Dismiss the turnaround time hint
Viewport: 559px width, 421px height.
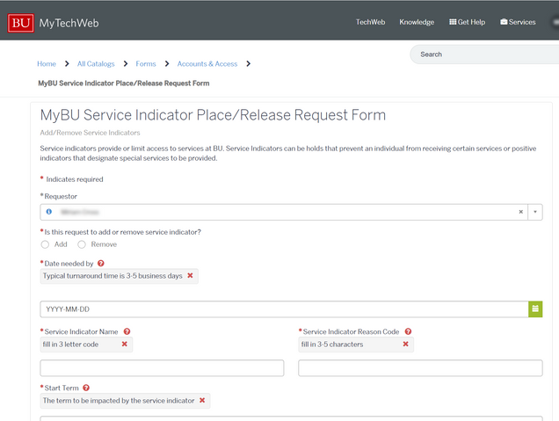(x=190, y=276)
